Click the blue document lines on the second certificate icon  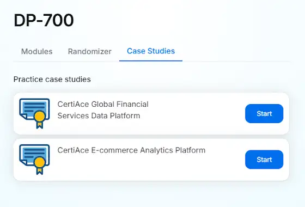pyautogui.click(x=34, y=153)
